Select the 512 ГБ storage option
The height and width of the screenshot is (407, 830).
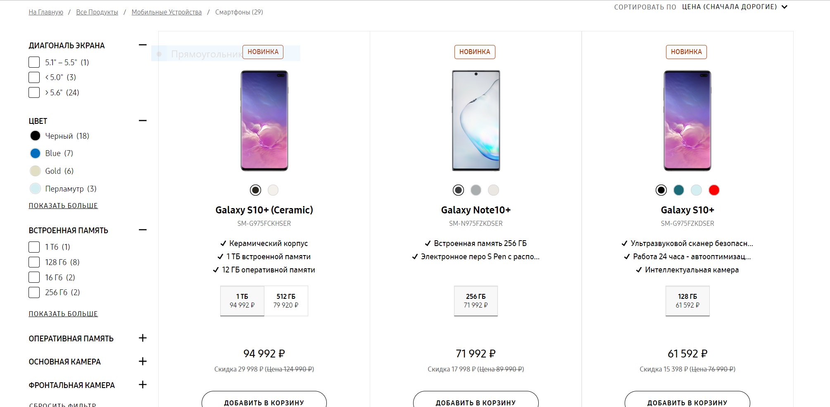286,301
